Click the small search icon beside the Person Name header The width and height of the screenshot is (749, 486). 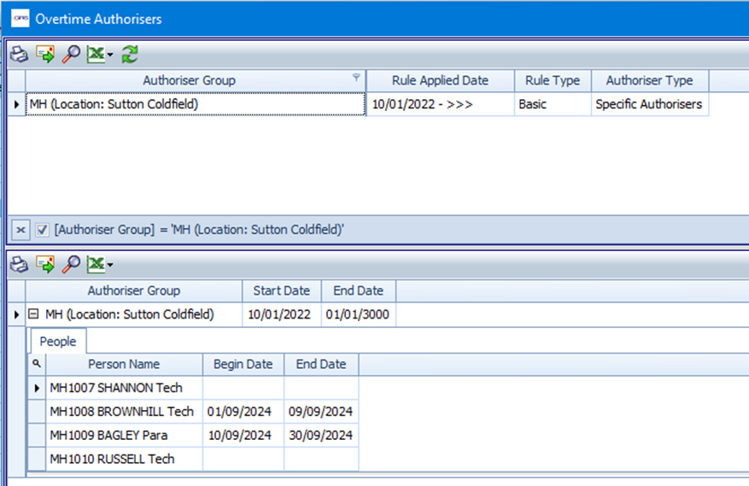click(37, 364)
